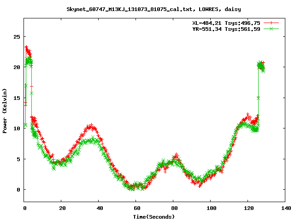Click the y-axis tick label 5

coord(18,159)
